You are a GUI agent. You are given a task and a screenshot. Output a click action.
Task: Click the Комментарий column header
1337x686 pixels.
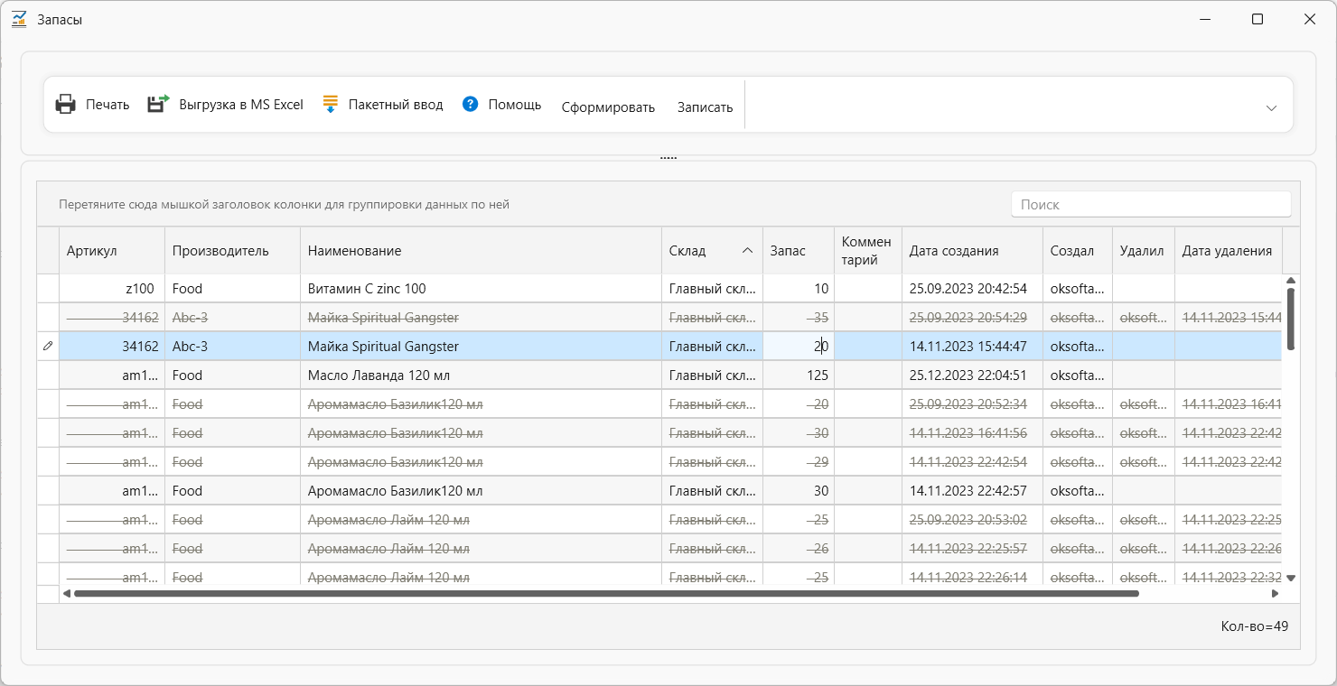click(x=868, y=251)
